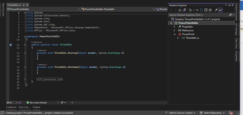Open Properties via the wrench toolbar icon
The height and width of the screenshot is (115, 243).
point(216,10)
